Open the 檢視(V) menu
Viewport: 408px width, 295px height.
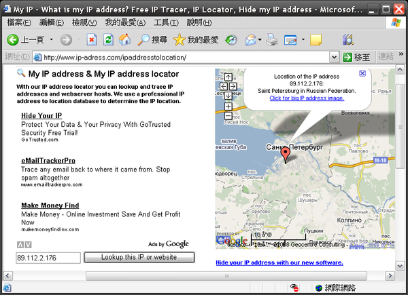(x=84, y=22)
